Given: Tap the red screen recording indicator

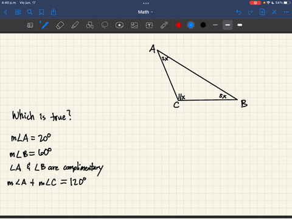Looking at the screenshot, I should point(255,3).
